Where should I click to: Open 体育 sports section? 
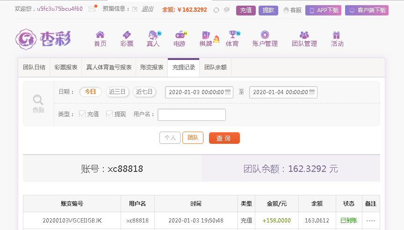tap(233, 39)
